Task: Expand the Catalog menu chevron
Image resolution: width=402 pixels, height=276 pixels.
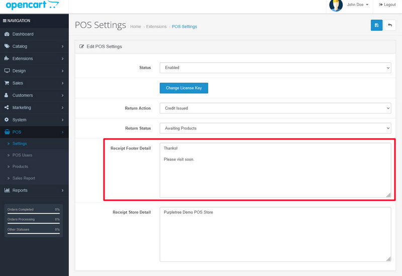Action: (62, 46)
